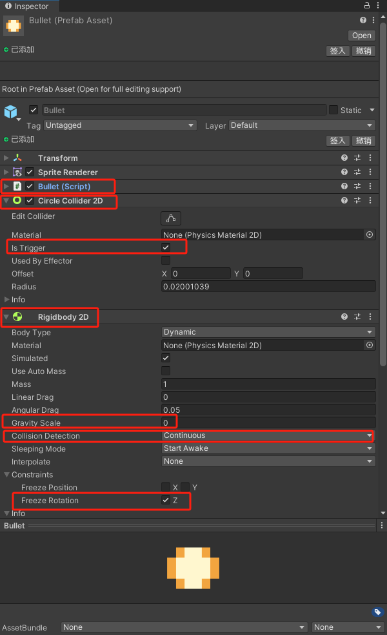
Task: Open Bullet (Script) more options menu
Action: (370, 186)
